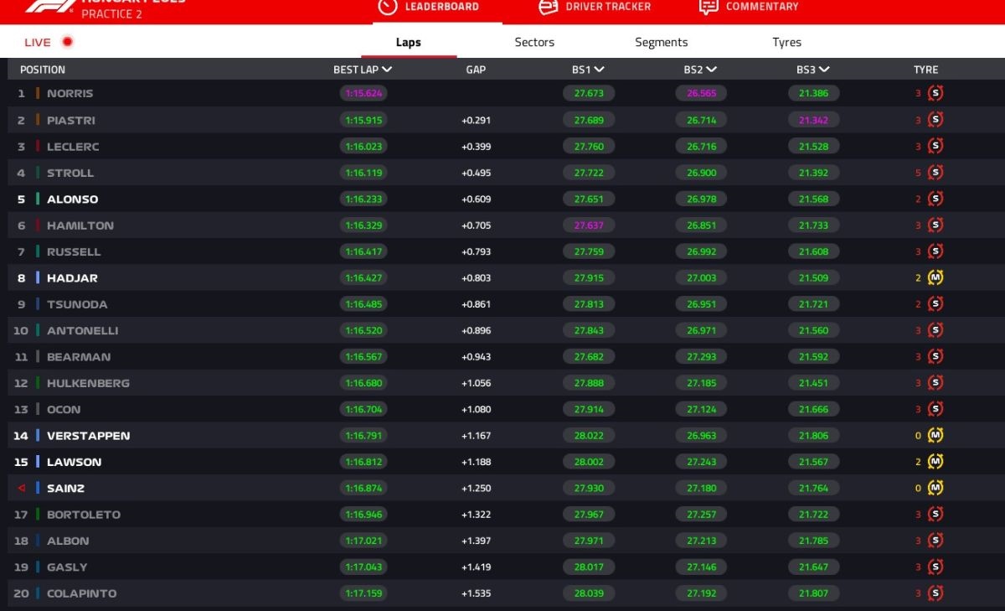Click the Driver Tracker helmet icon
The height and width of the screenshot is (611, 1005).
click(x=548, y=7)
